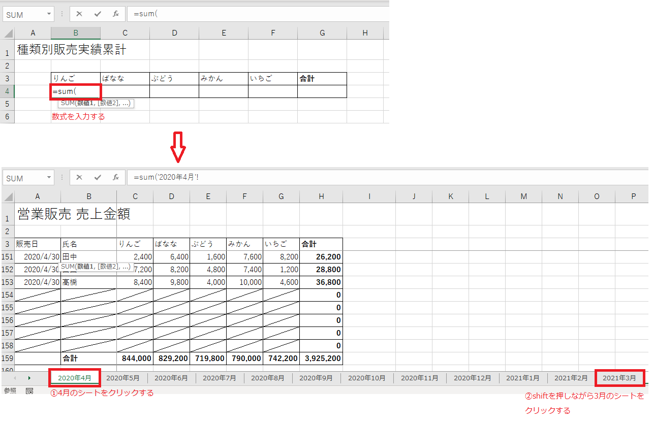Open Insert Function beside the =sum( formula
This screenshot has height=425, width=653.
(116, 14)
